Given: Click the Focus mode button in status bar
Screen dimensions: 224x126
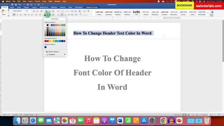Looking at the screenshot, I should [x=178, y=115].
